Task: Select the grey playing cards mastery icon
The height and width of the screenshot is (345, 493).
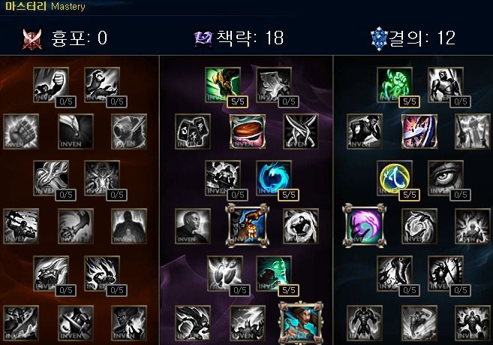Action: (x=193, y=132)
